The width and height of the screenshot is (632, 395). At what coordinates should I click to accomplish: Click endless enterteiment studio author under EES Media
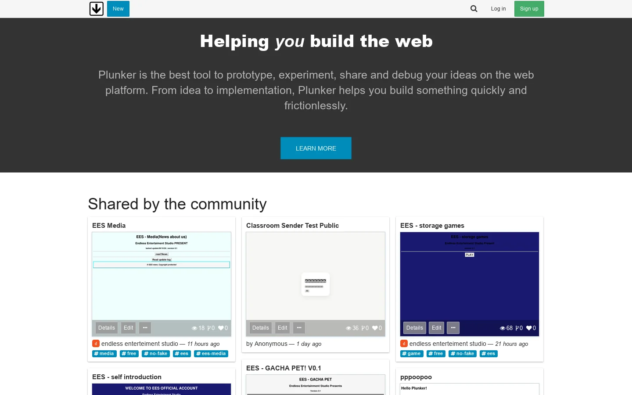pyautogui.click(x=140, y=344)
